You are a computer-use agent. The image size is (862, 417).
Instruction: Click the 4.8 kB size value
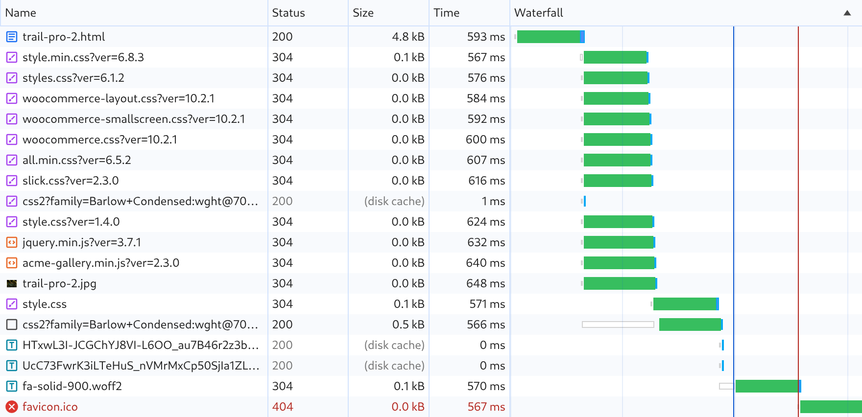tap(408, 37)
